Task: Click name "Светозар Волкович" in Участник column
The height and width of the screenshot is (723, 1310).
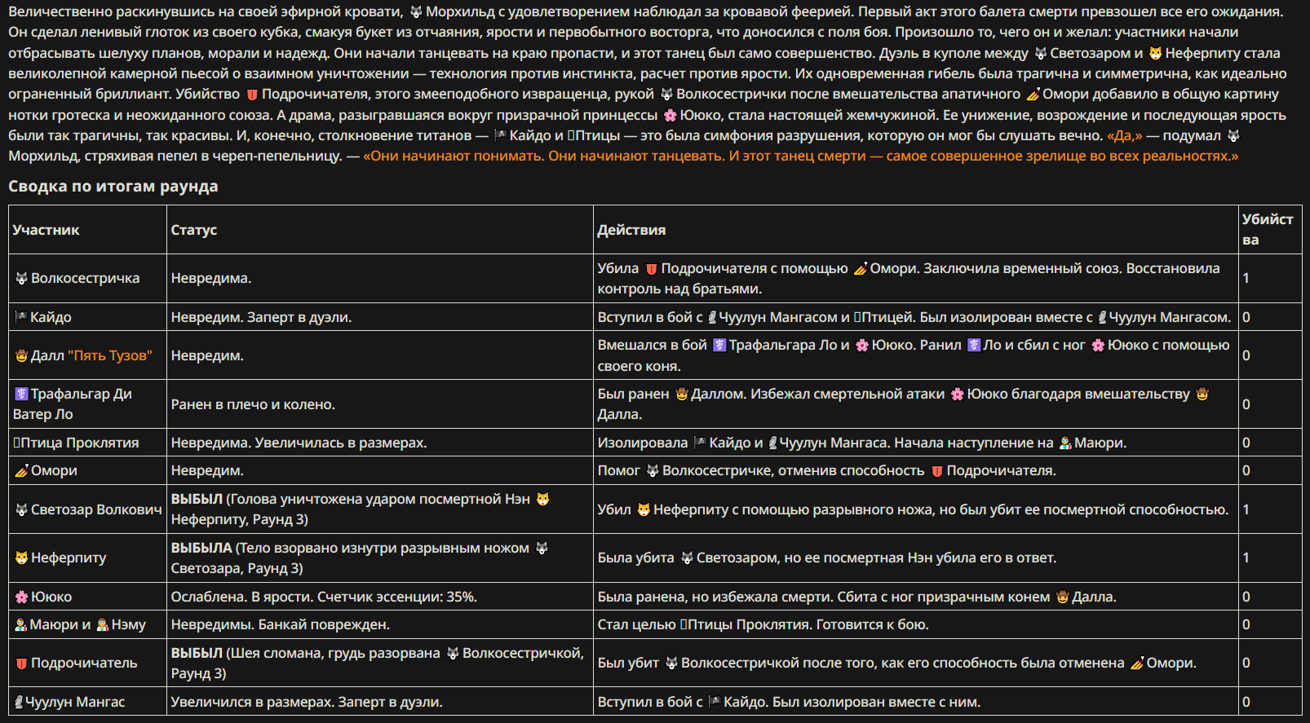Action: click(x=96, y=510)
